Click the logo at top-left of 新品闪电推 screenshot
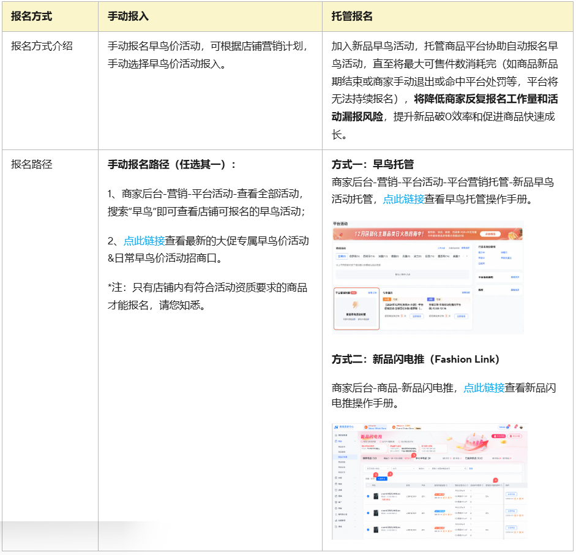Viewport: 576px width, 555px height. click(x=336, y=426)
